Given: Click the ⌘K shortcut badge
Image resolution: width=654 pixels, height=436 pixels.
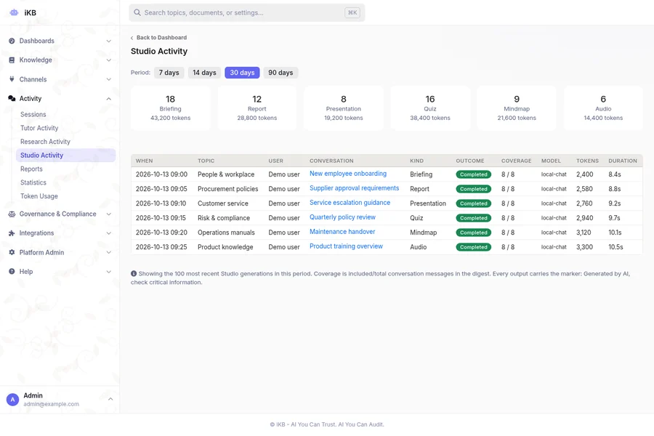Looking at the screenshot, I should [x=352, y=12].
